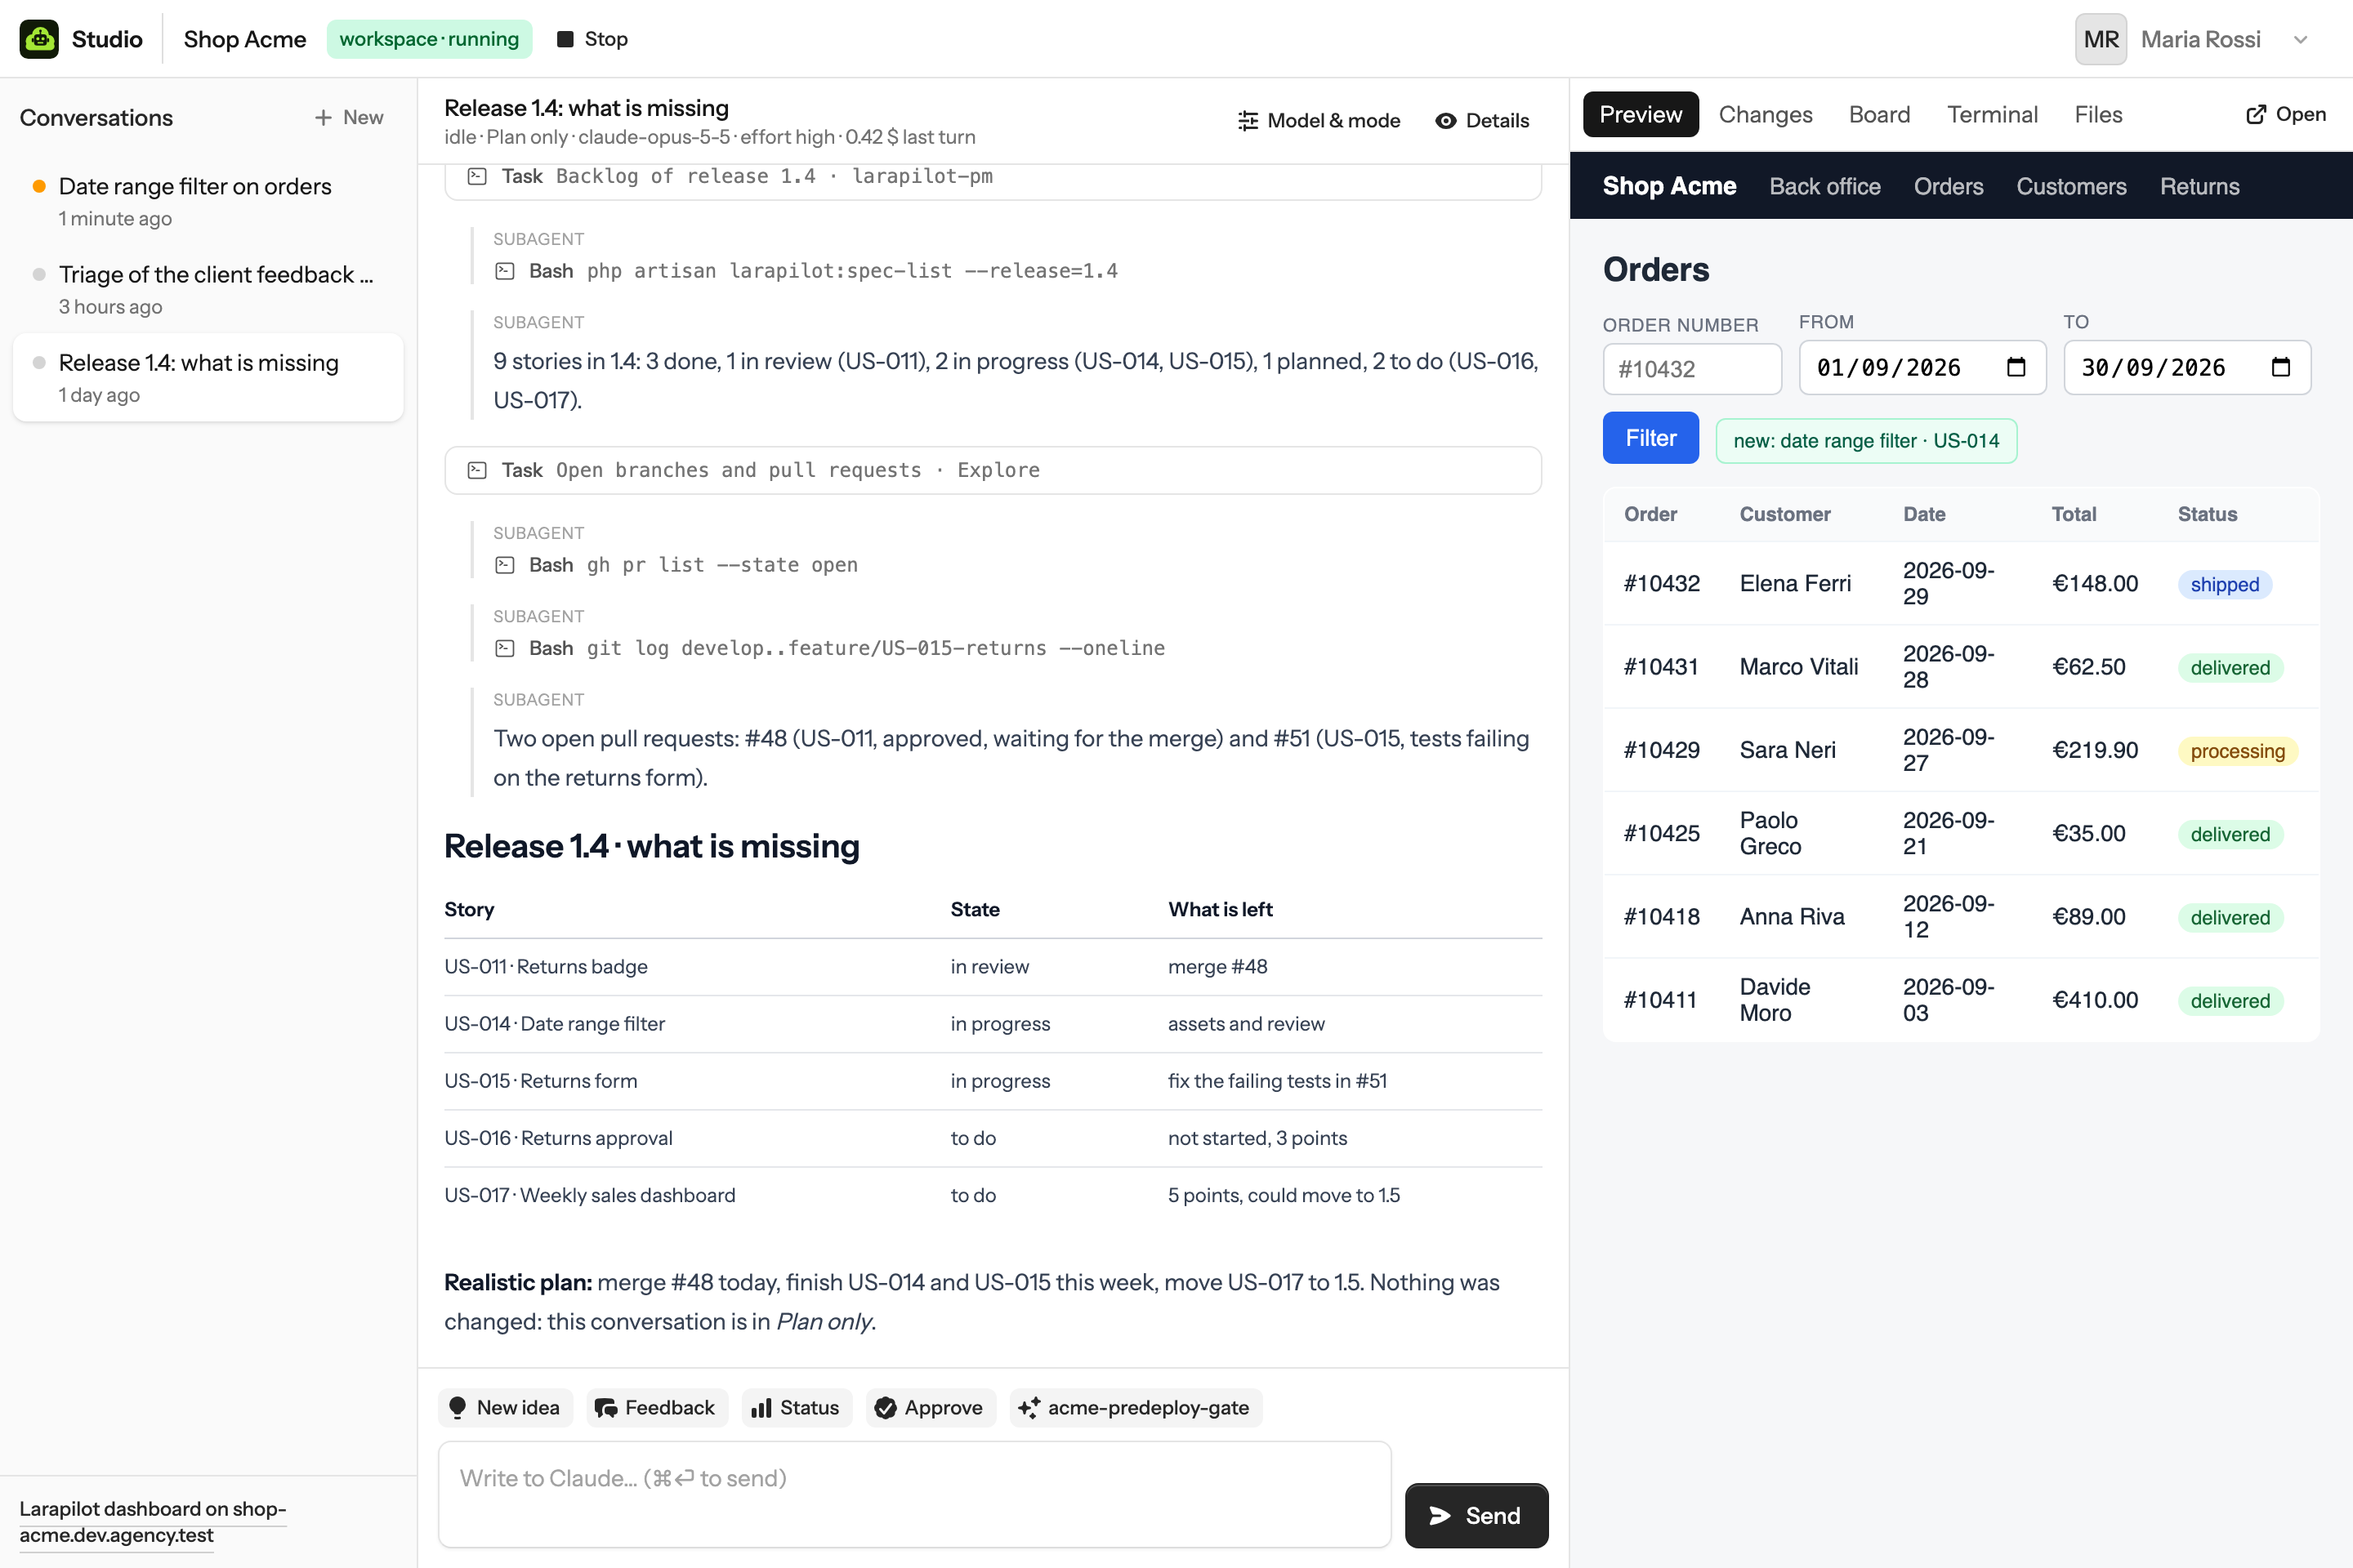This screenshot has height=1568, width=2353.
Task: Open Back office in preview navbar
Action: tap(1824, 186)
